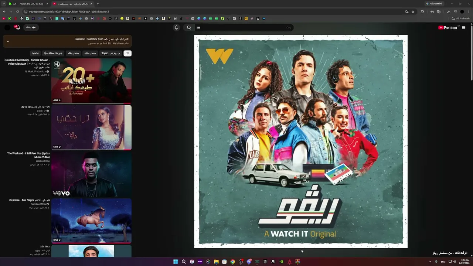The height and width of the screenshot is (266, 473).
Task: Select the 'محتوى مشابه' filter chip
Action: [90, 53]
